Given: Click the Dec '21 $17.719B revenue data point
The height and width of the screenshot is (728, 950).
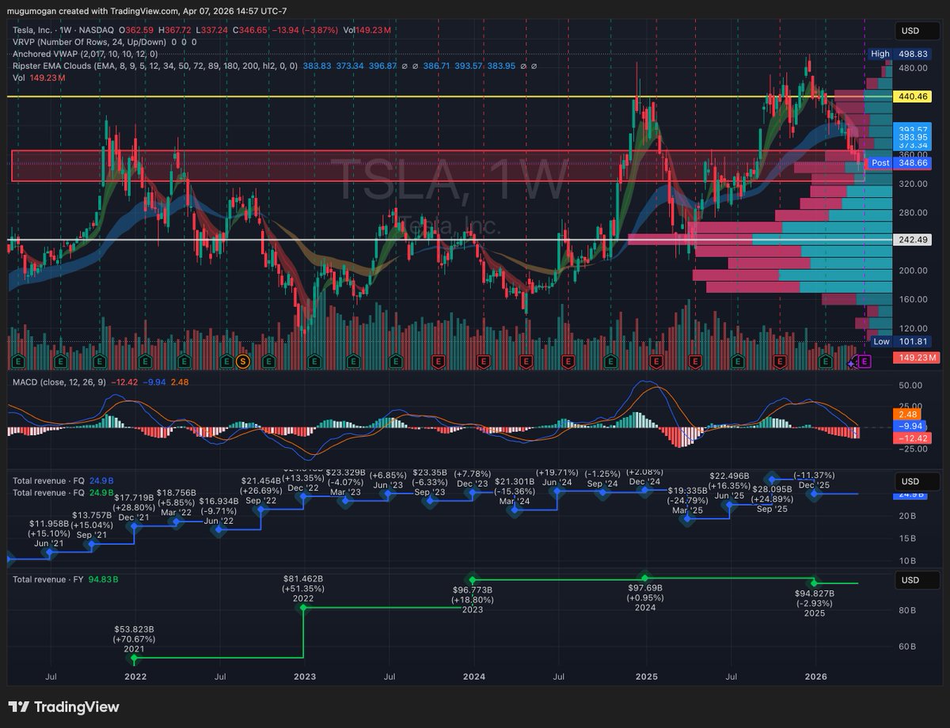Looking at the screenshot, I should (x=135, y=527).
